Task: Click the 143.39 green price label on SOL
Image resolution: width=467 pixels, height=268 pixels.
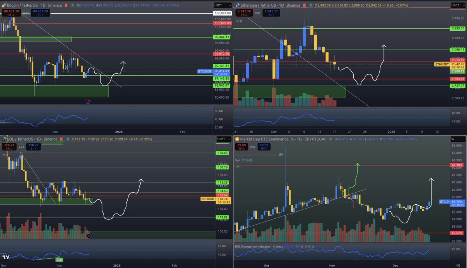Action: pos(222,183)
